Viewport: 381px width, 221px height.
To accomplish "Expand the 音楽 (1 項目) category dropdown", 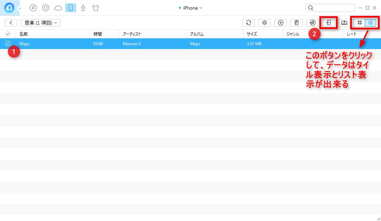I will 41,23.
